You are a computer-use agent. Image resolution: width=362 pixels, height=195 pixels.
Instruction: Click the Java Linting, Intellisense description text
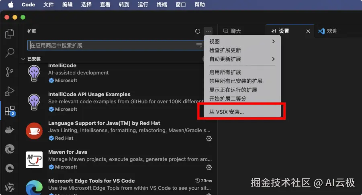click(129, 131)
